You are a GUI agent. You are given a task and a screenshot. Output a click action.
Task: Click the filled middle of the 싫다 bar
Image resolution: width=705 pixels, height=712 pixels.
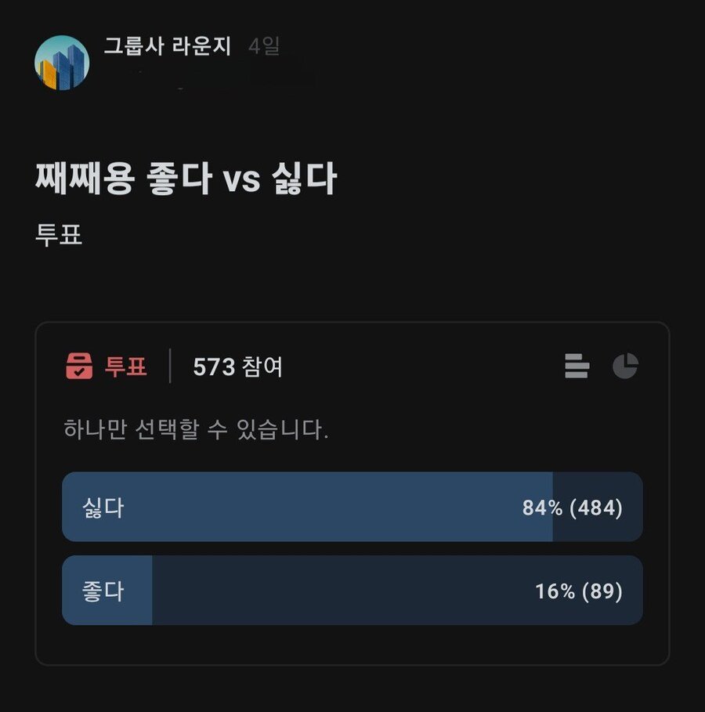(x=313, y=508)
